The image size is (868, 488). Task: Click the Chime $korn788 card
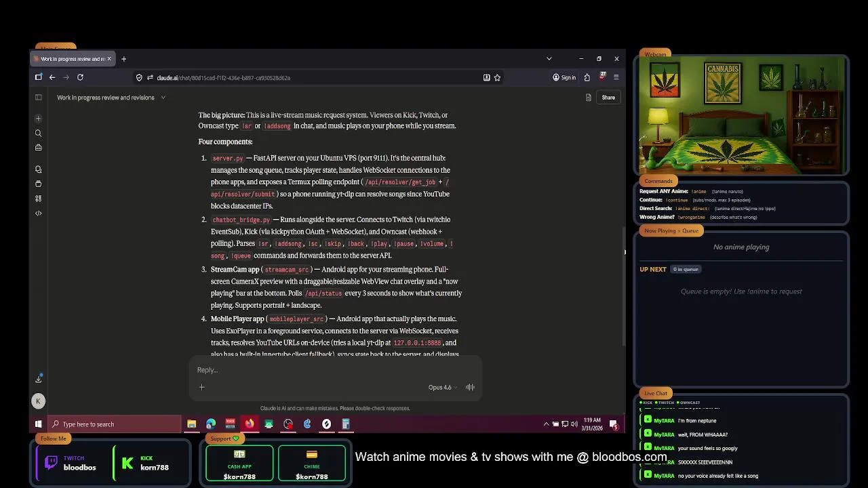click(312, 464)
